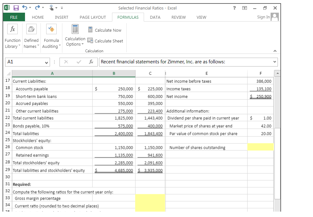
Task: Click the Cancel entry X icon
Action: (x=66, y=62)
